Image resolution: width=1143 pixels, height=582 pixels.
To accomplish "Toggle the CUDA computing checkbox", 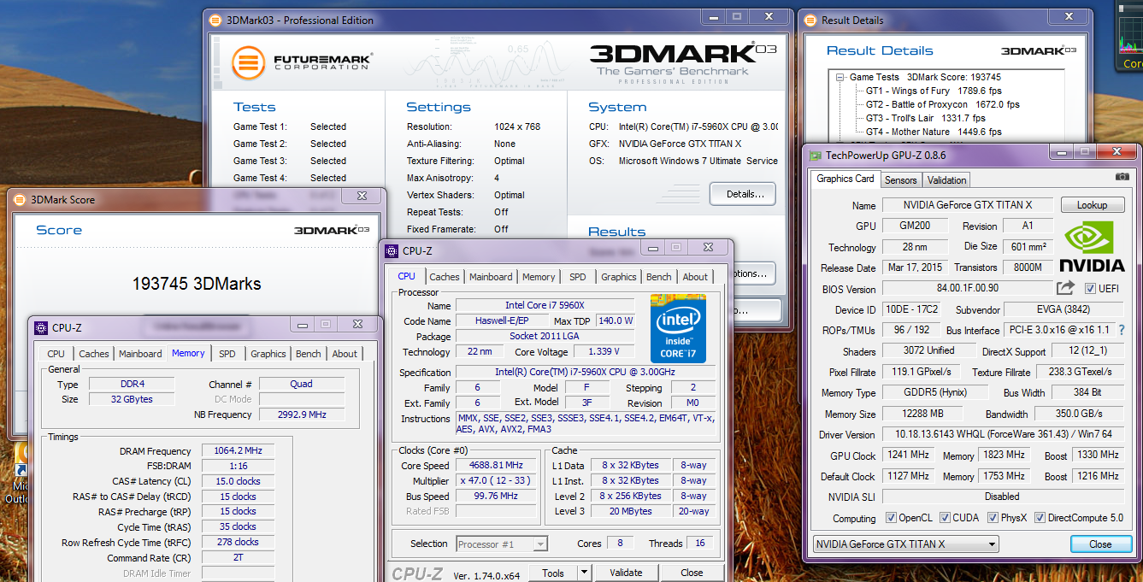I will pos(945,518).
